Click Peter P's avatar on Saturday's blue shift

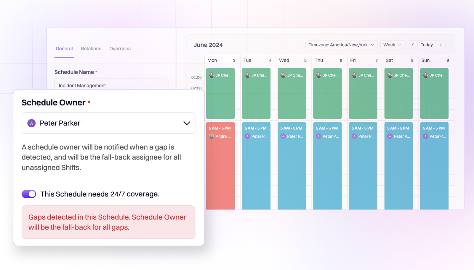(390, 136)
